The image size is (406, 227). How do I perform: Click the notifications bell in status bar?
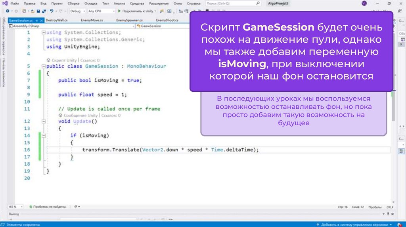point(400,225)
